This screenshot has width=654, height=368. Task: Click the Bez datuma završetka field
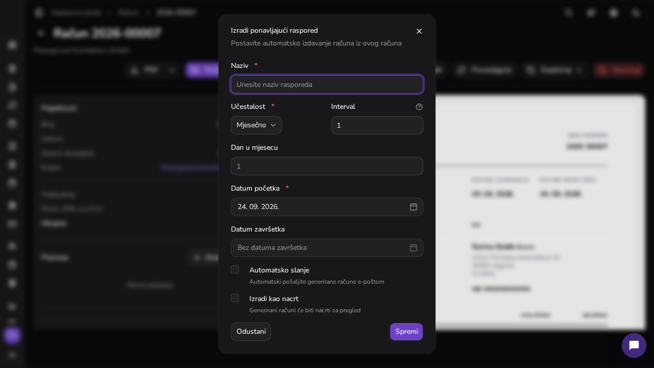[x=327, y=248]
